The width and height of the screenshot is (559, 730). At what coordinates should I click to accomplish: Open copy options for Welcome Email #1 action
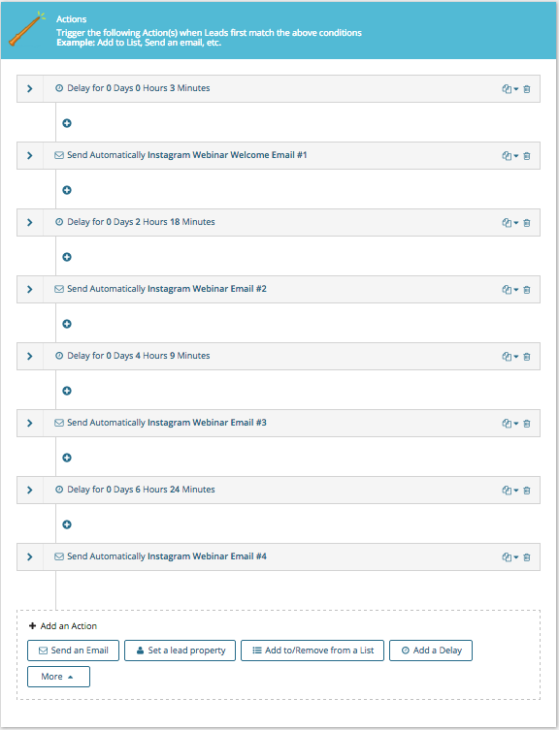pyautogui.click(x=510, y=156)
